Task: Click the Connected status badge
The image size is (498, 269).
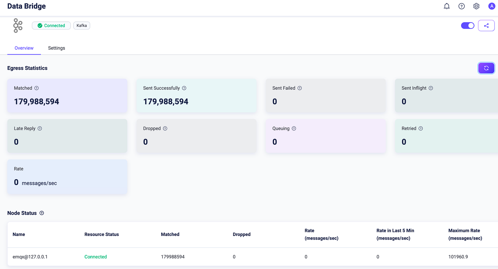Action: 51,26
